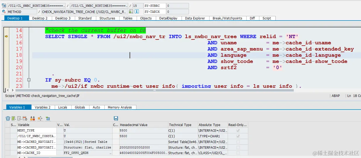Click the second icon in the Variables toolbar
Viewport: 361px width, 158px height.
[x=13, y=118]
